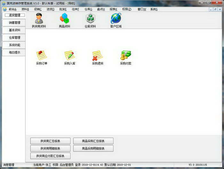Close the main application window
The height and width of the screenshot is (169, 224).
[x=217, y=3]
